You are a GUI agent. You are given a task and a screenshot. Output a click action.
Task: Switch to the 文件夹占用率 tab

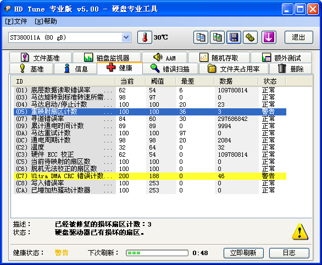click(x=234, y=69)
